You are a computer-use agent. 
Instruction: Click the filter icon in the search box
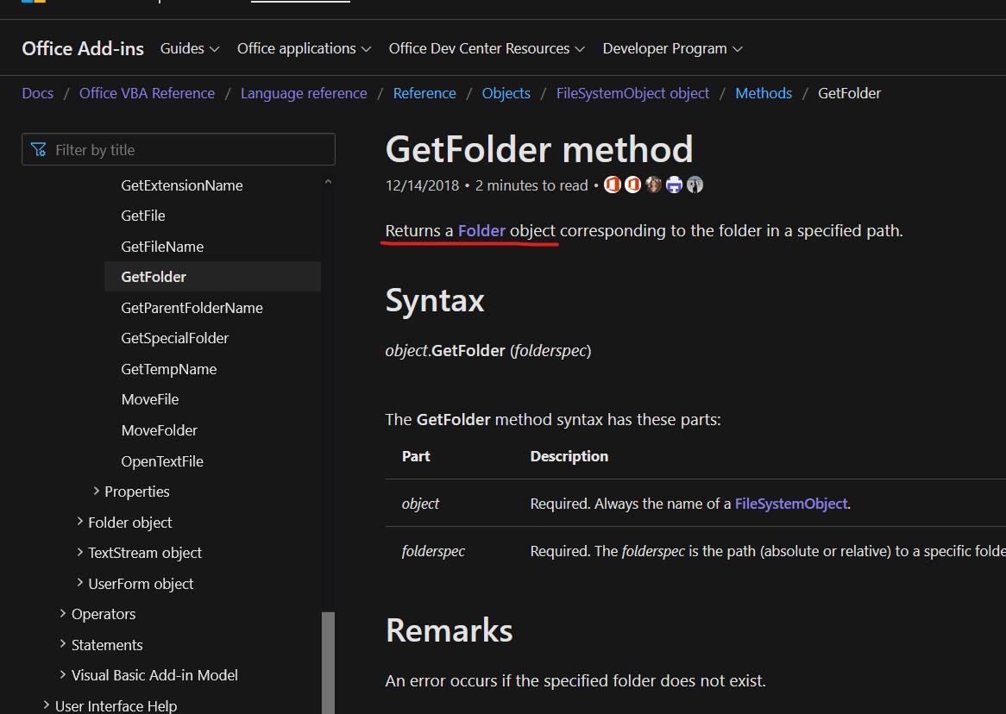38,150
